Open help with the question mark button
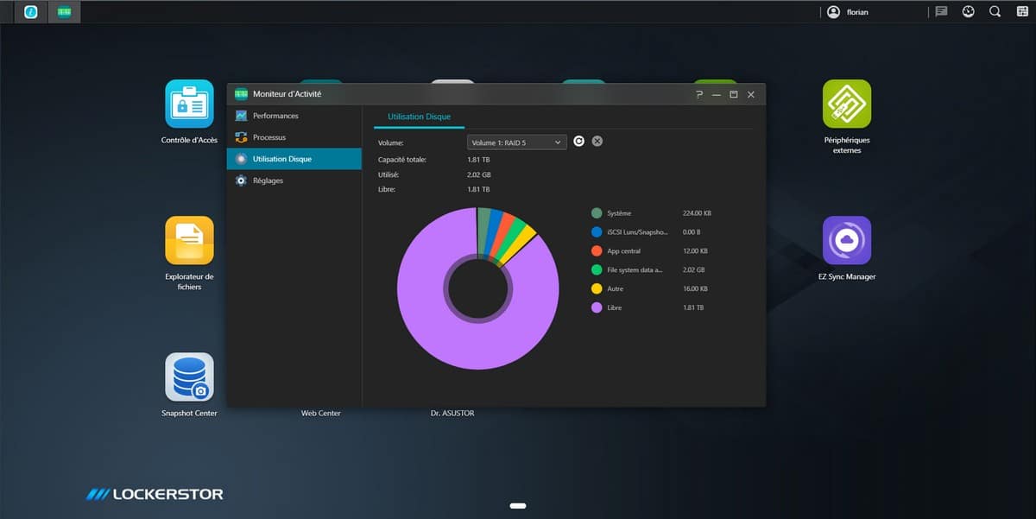Image resolution: width=1036 pixels, height=519 pixels. tap(699, 94)
